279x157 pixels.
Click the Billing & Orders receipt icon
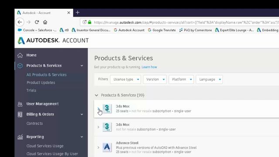click(20, 114)
